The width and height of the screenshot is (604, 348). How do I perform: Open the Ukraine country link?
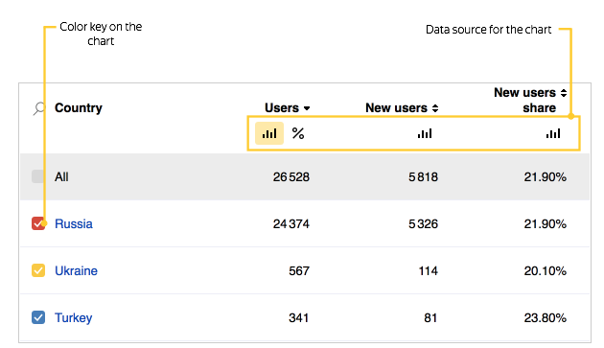pyautogui.click(x=76, y=271)
